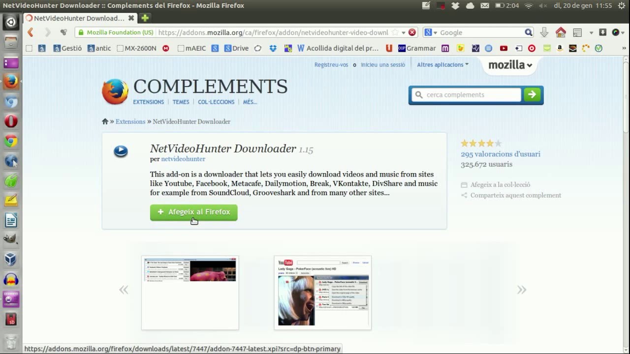630x354 pixels.
Task: Open the netvideohunter author link
Action: click(183, 159)
